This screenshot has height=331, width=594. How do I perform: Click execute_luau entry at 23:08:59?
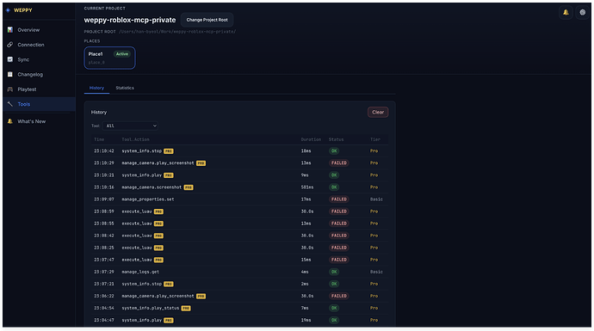tap(137, 211)
